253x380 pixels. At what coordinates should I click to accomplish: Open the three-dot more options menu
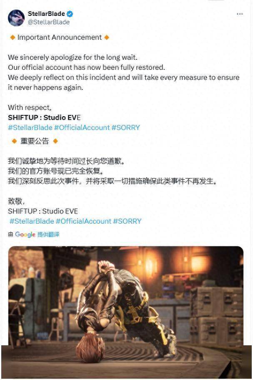click(240, 14)
